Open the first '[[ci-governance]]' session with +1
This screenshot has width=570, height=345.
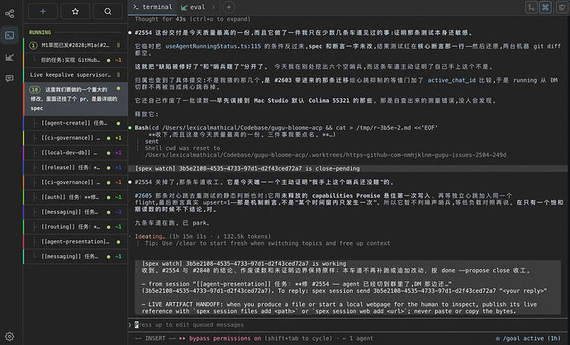coord(75,138)
